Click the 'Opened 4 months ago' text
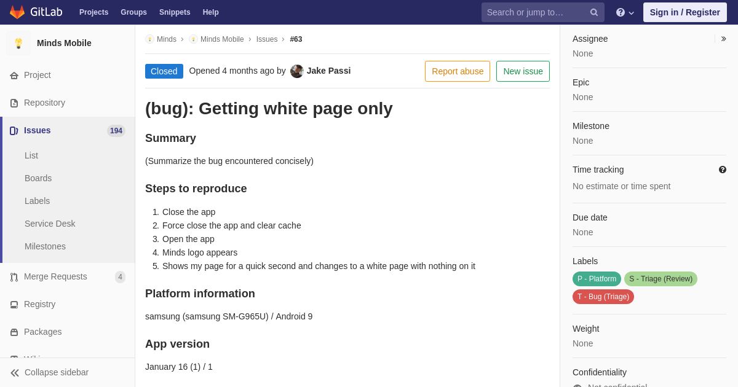 (x=232, y=71)
